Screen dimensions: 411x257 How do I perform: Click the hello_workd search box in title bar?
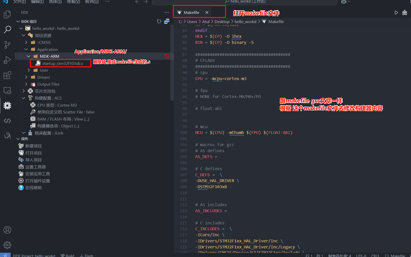point(245,2)
